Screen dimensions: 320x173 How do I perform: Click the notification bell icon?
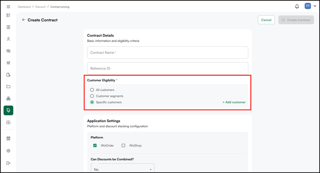click(297, 6)
